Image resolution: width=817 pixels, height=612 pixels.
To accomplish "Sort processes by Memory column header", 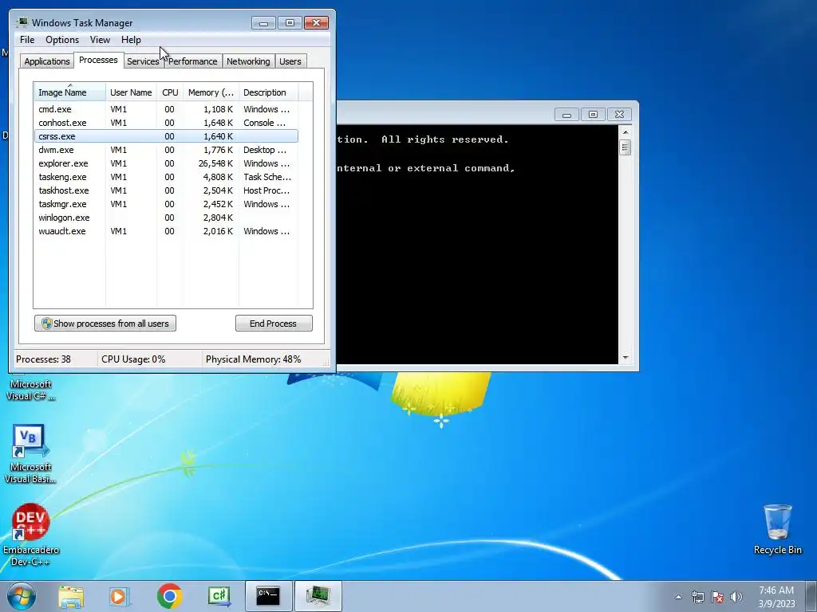I will (x=211, y=92).
